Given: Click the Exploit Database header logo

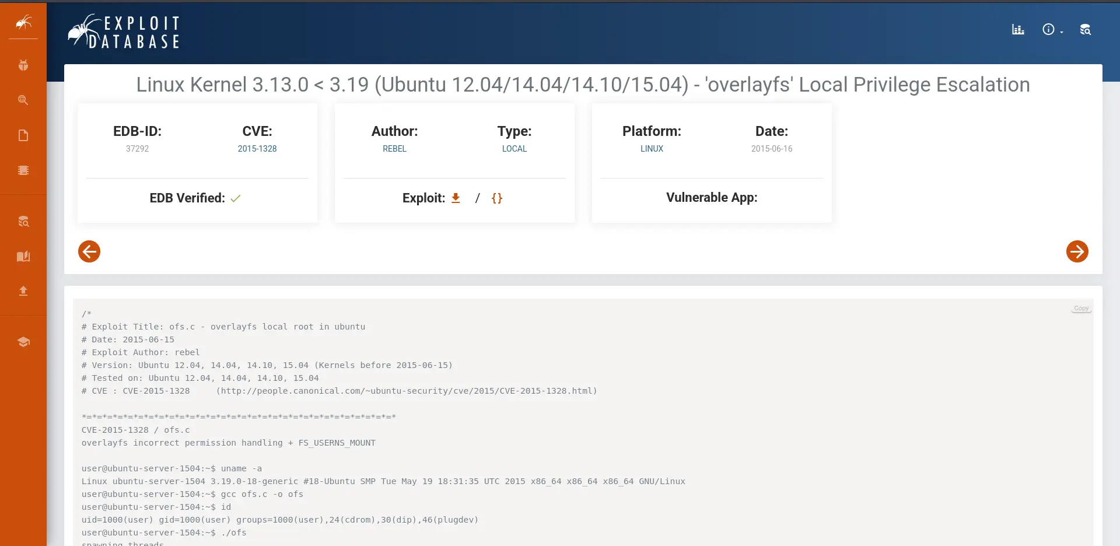Looking at the screenshot, I should 124,32.
